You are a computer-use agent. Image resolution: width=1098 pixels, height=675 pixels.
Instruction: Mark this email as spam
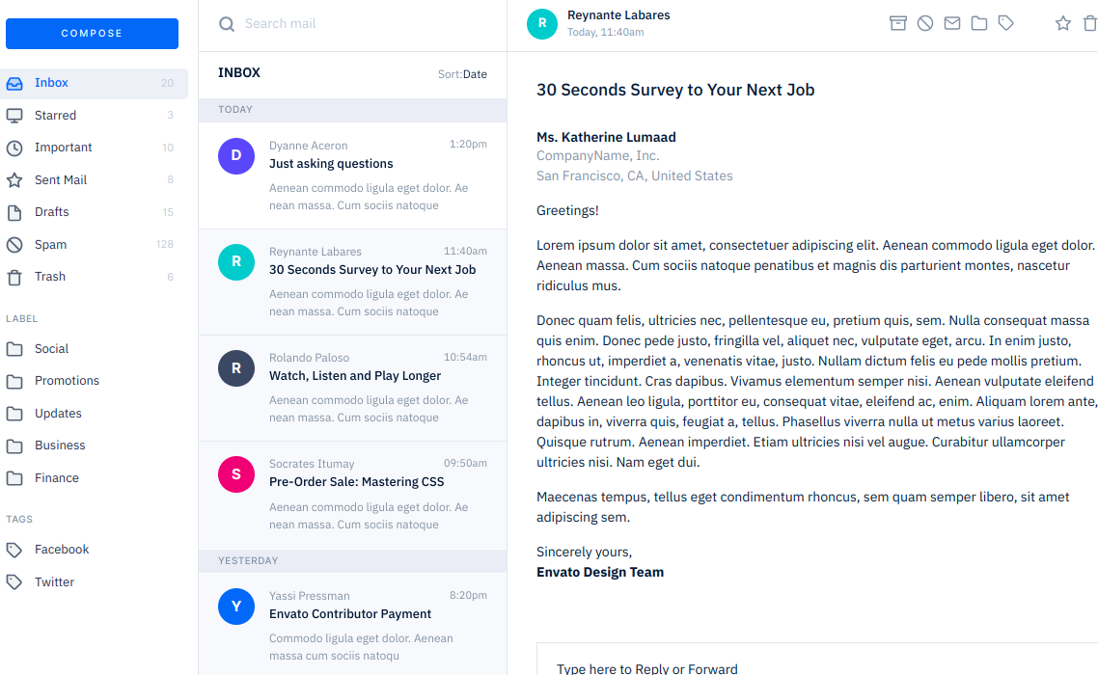pyautogui.click(x=925, y=23)
